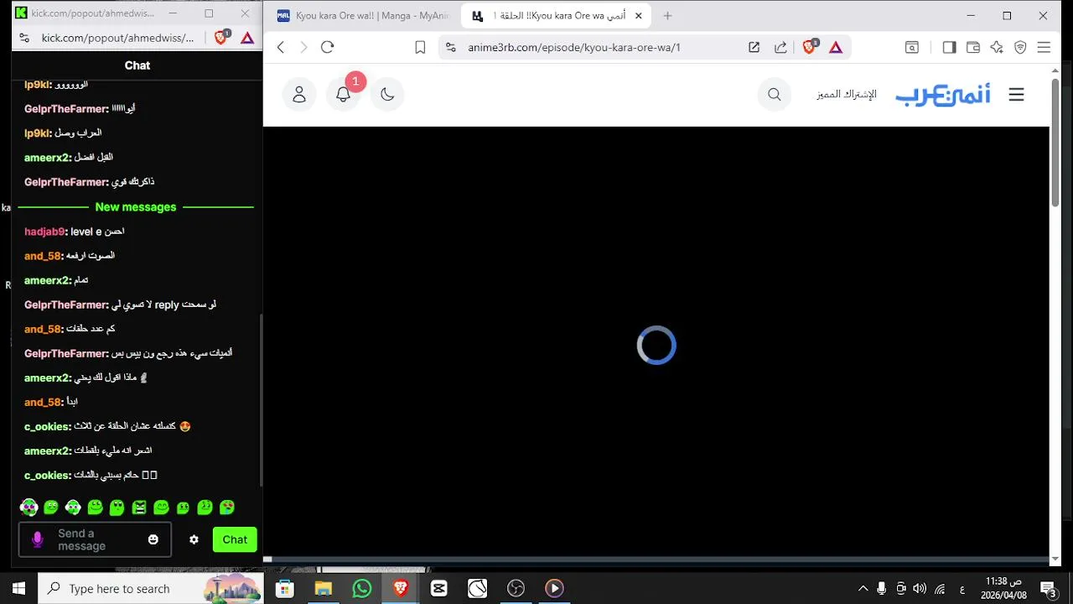
Task: Click the video player loading area
Action: 656,345
